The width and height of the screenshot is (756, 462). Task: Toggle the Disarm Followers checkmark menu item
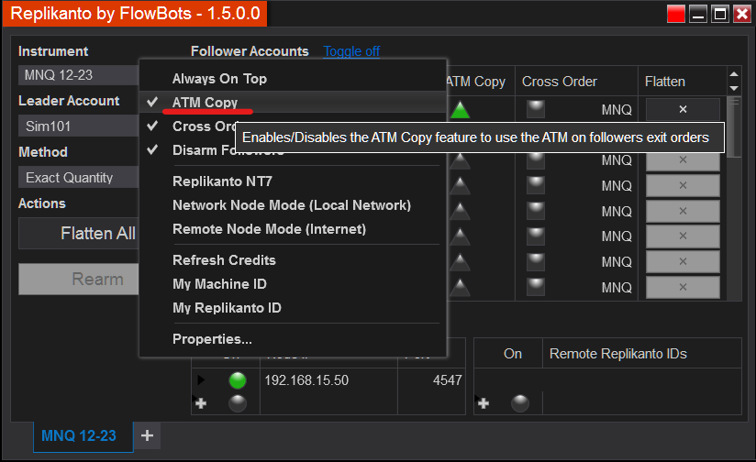(x=188, y=149)
